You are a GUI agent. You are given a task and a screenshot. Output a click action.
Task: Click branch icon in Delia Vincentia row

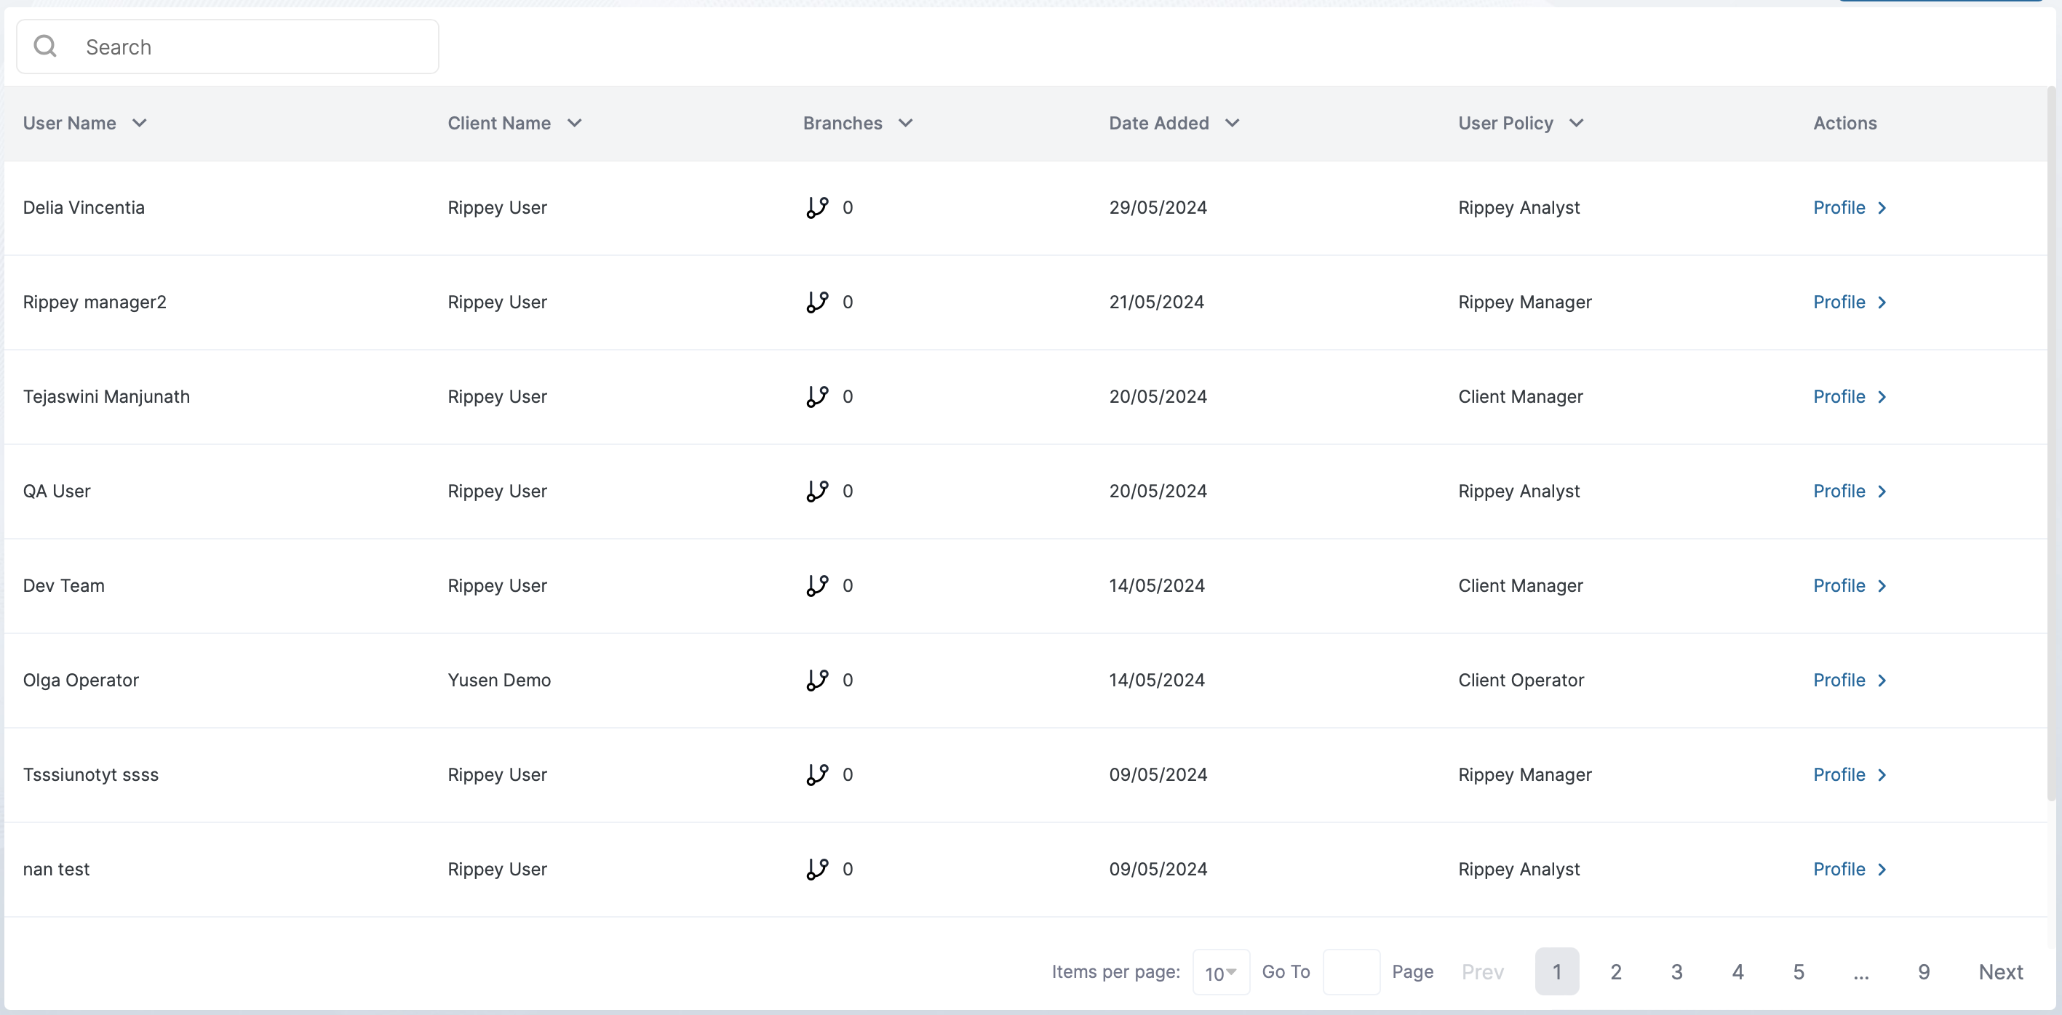click(x=816, y=208)
